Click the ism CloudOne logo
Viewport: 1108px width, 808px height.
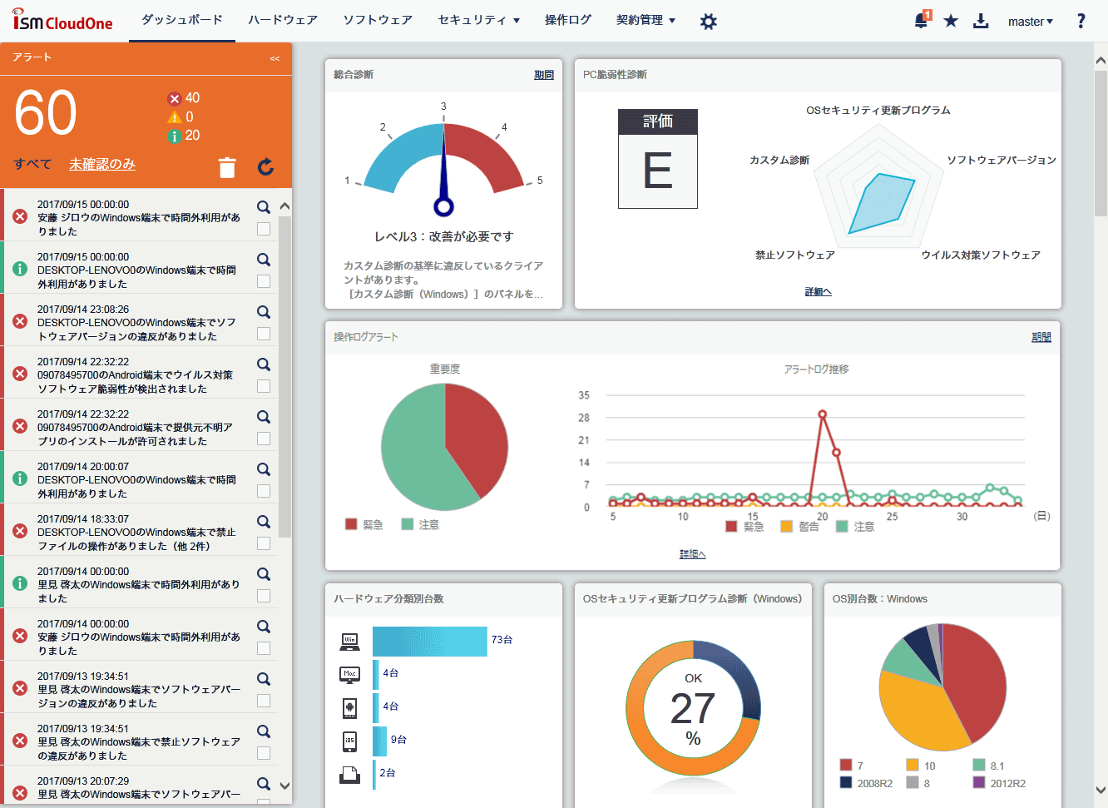[63, 21]
